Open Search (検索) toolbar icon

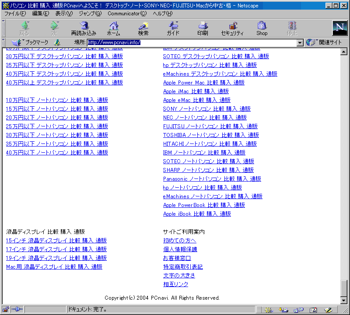(x=143, y=28)
